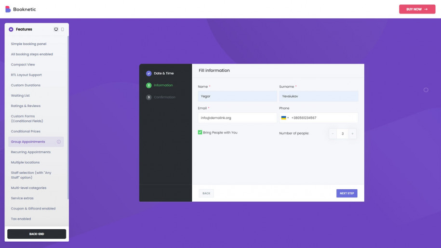Click the step 3 Confirmation circle
This screenshot has height=248, width=441.
148,97
